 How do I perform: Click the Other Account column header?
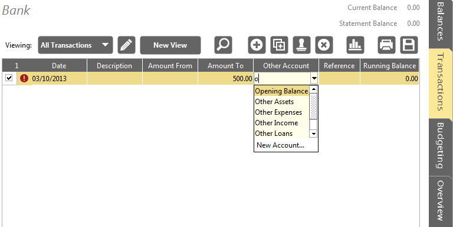pyautogui.click(x=286, y=66)
